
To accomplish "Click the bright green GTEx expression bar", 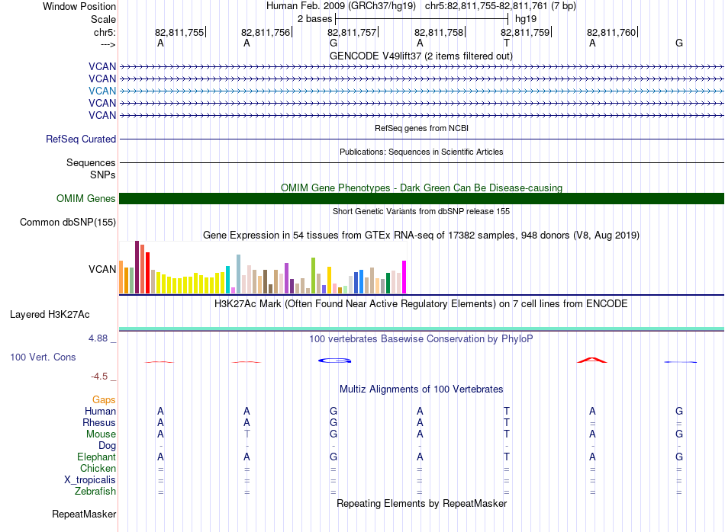I will [313, 276].
